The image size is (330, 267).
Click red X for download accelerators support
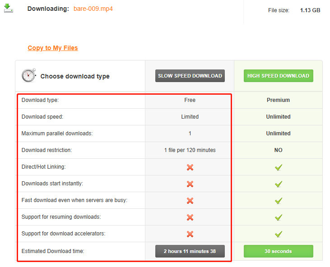click(190, 234)
